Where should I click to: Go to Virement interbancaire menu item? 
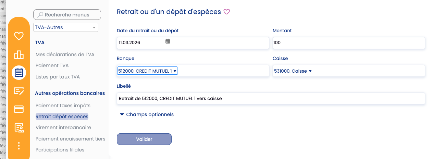(x=63, y=127)
